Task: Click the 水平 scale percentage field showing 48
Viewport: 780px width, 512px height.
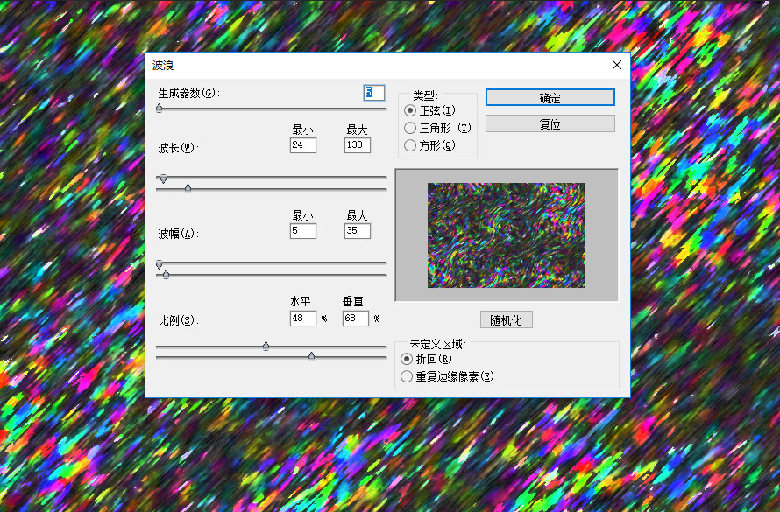Action: 301,318
